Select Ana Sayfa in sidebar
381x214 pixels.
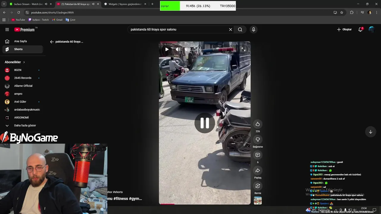(22, 41)
